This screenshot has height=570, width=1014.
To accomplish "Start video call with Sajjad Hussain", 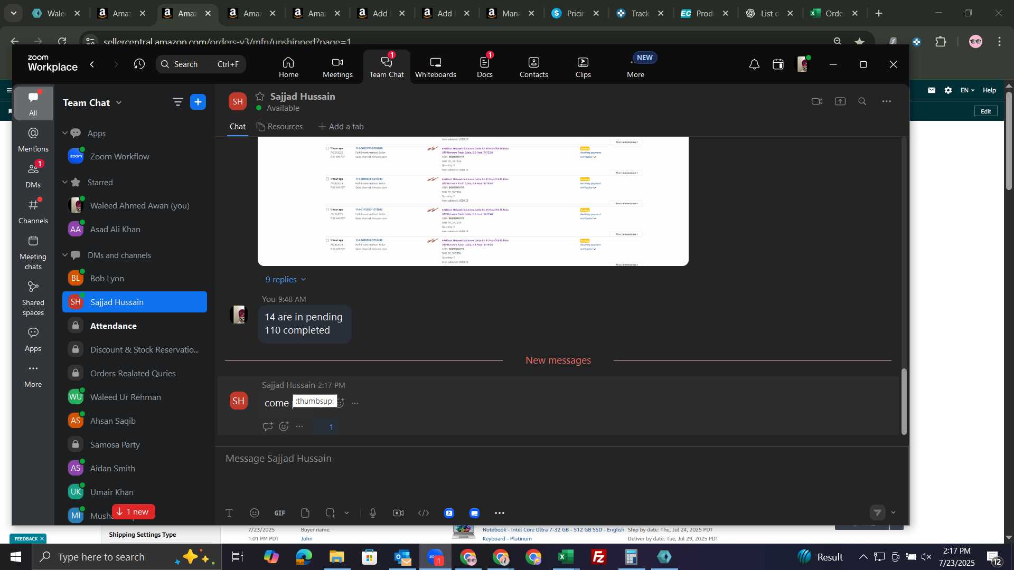I will pyautogui.click(x=816, y=101).
